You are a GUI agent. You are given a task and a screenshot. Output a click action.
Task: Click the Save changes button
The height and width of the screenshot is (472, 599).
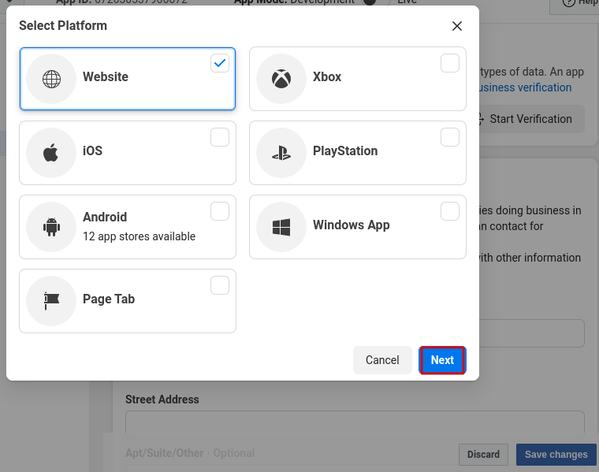click(556, 455)
